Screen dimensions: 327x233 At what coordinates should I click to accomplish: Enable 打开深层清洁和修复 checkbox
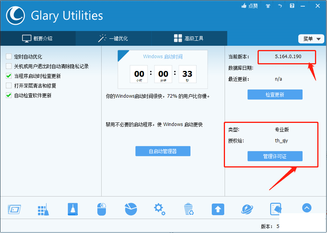click(x=9, y=86)
